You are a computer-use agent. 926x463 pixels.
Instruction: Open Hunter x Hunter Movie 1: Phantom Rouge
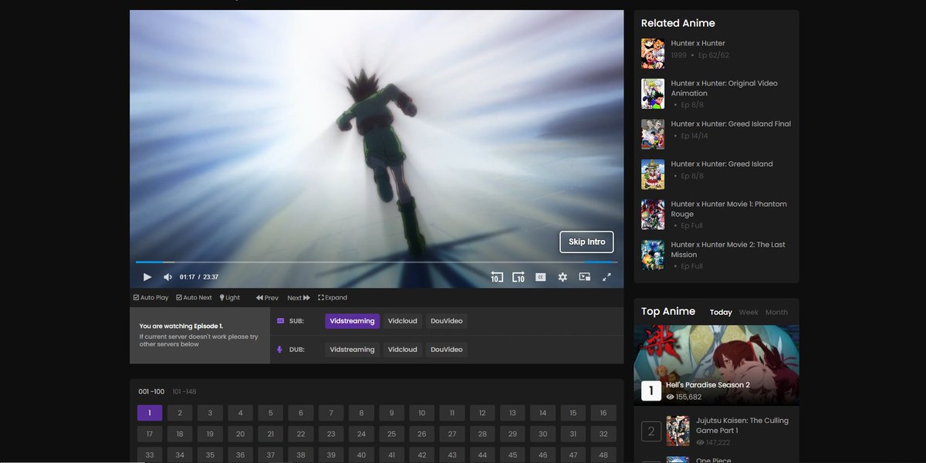728,209
